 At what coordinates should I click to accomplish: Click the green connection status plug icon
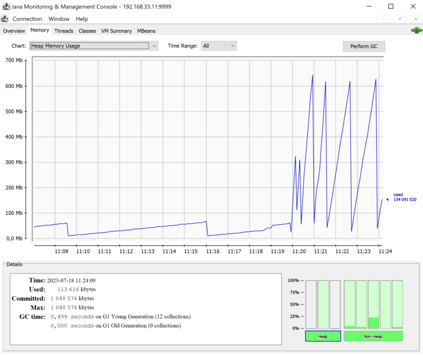[416, 30]
